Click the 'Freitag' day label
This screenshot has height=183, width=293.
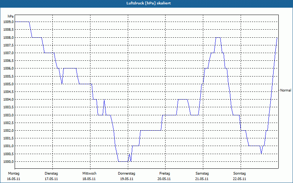point(164,173)
